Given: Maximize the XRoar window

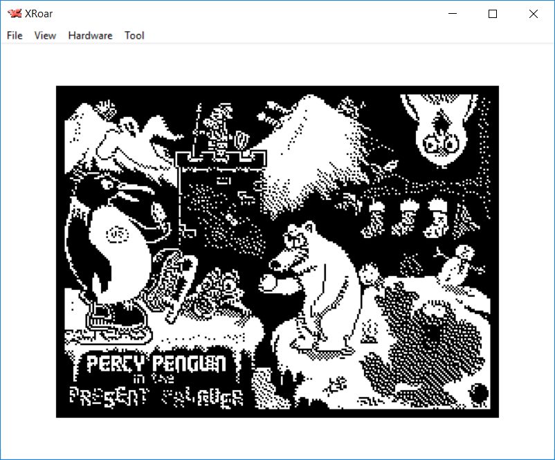Looking at the screenshot, I should [492, 14].
